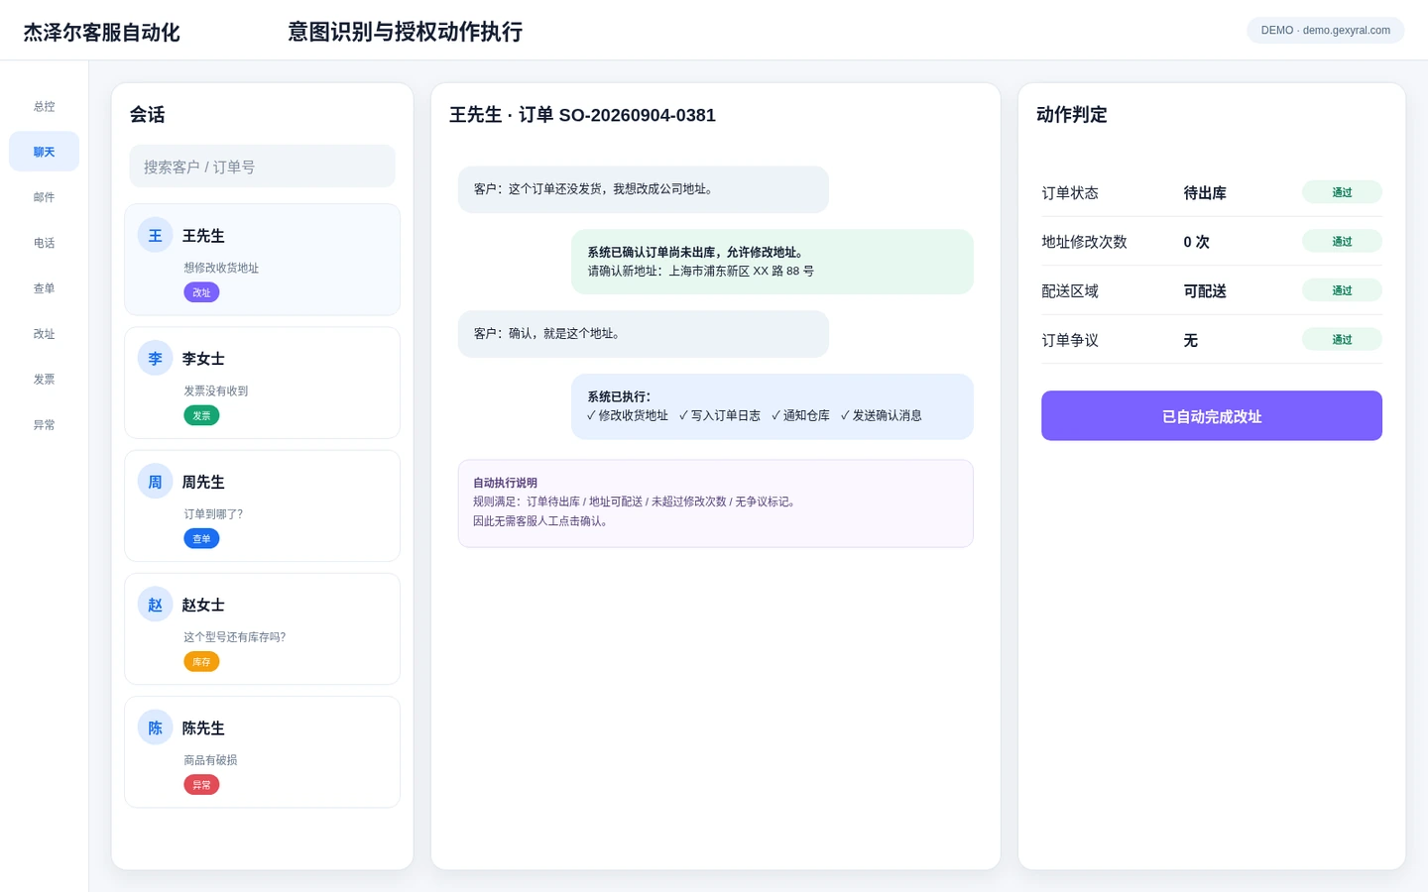Navigate to 发票 in the sidebar
The width and height of the screenshot is (1428, 892).
[44, 380]
